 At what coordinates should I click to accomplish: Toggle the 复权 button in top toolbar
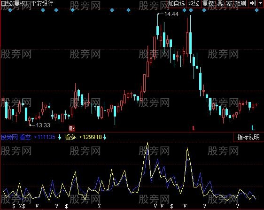[x=208, y=3]
